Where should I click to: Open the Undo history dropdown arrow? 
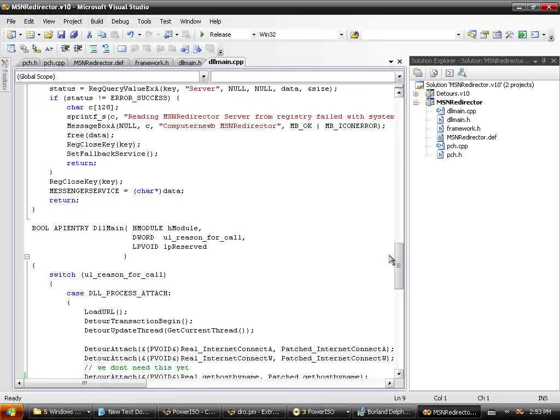coord(139,35)
